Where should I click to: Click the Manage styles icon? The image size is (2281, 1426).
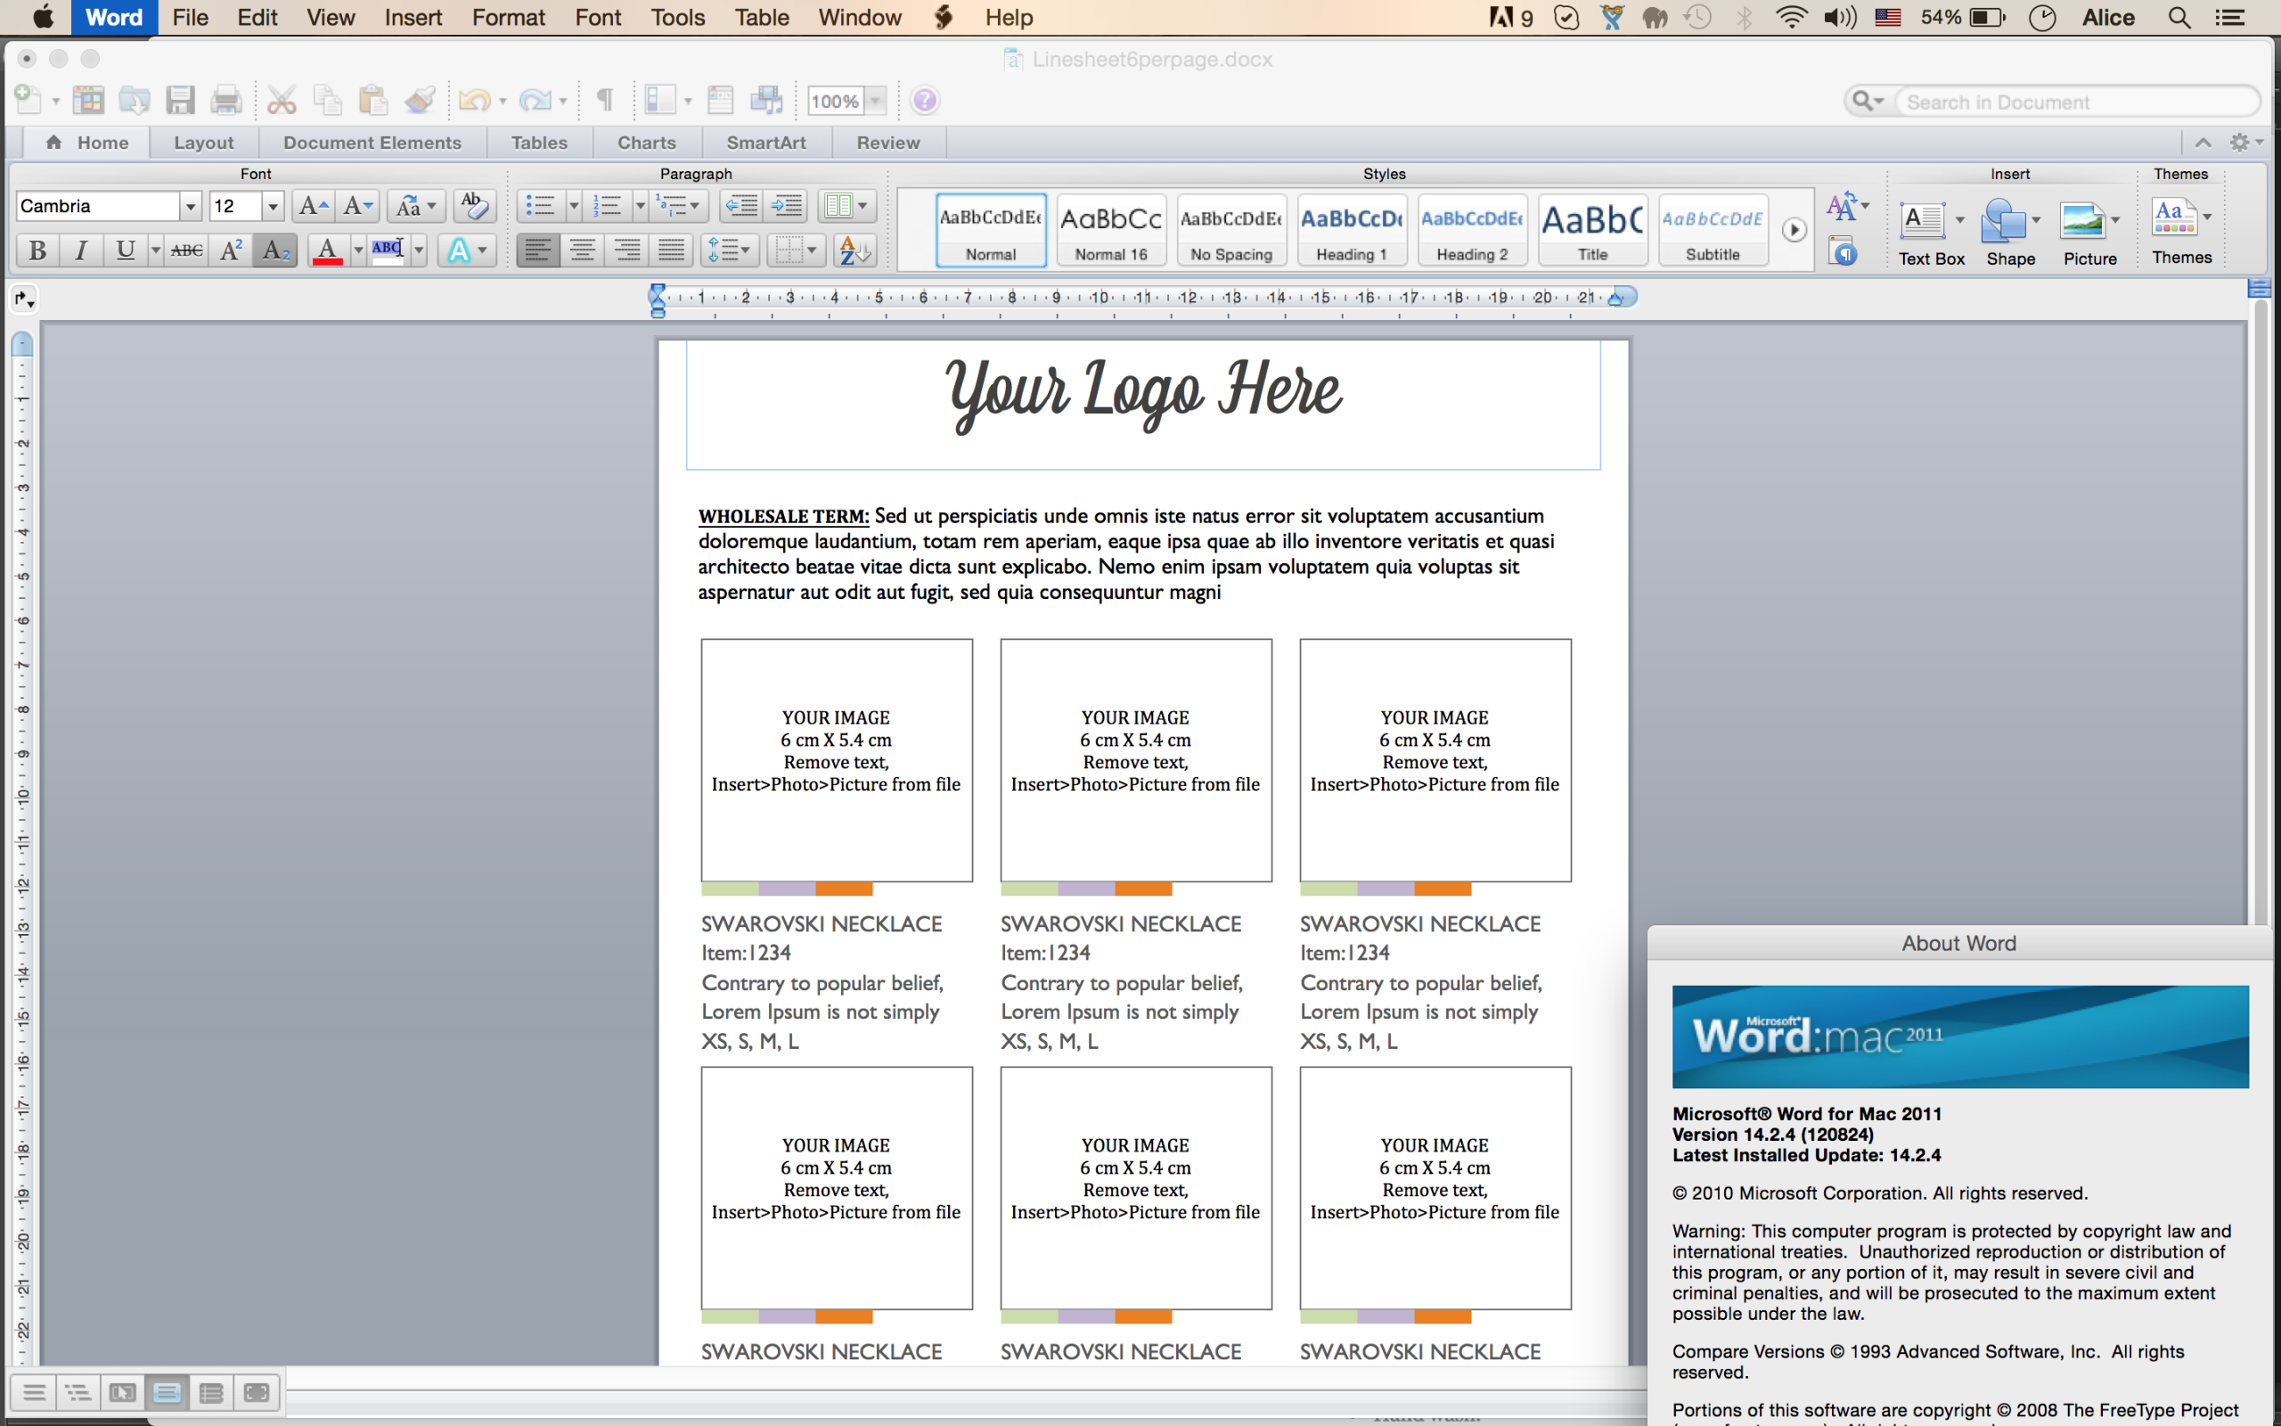tap(1843, 252)
